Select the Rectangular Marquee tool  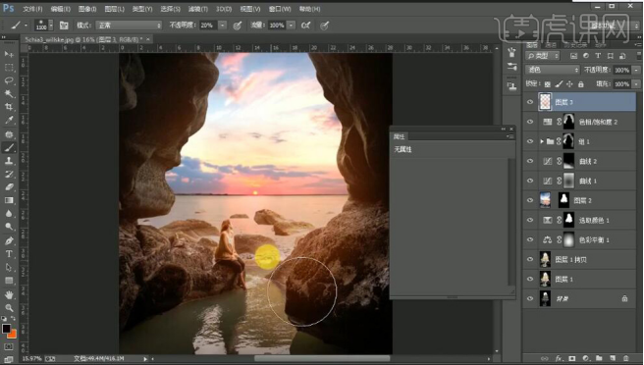pyautogui.click(x=9, y=68)
